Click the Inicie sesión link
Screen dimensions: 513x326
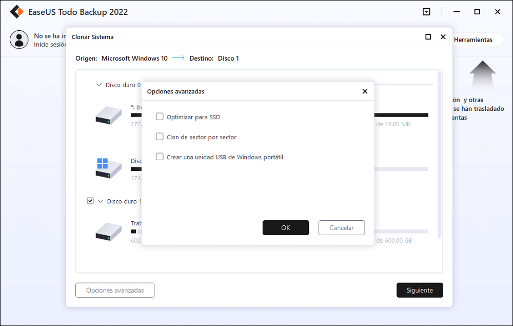(x=50, y=45)
